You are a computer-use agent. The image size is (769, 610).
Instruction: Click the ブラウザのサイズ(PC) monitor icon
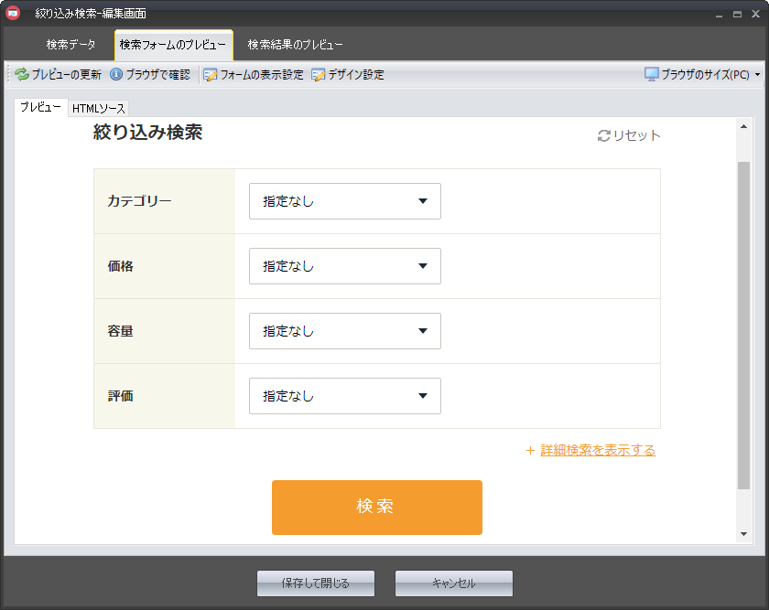652,75
